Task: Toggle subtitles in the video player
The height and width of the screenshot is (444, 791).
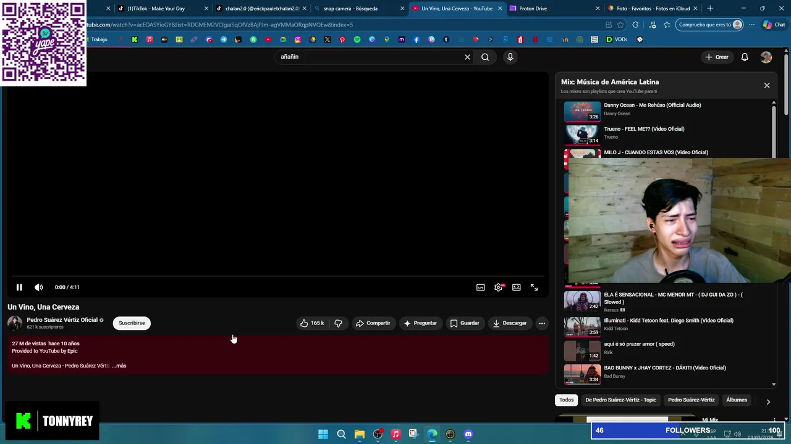Action: (480, 287)
